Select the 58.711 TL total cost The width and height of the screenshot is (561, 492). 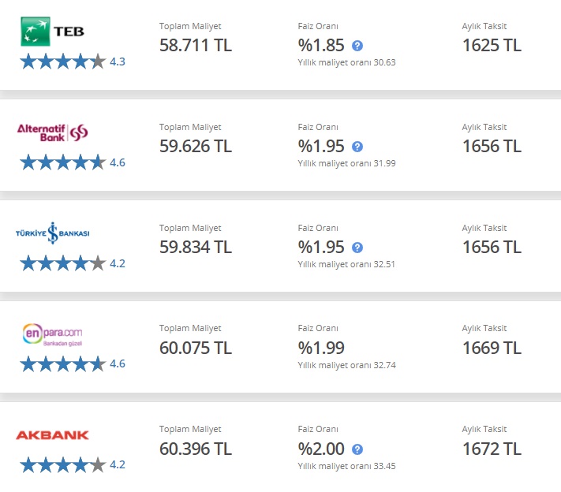pyautogui.click(x=196, y=46)
